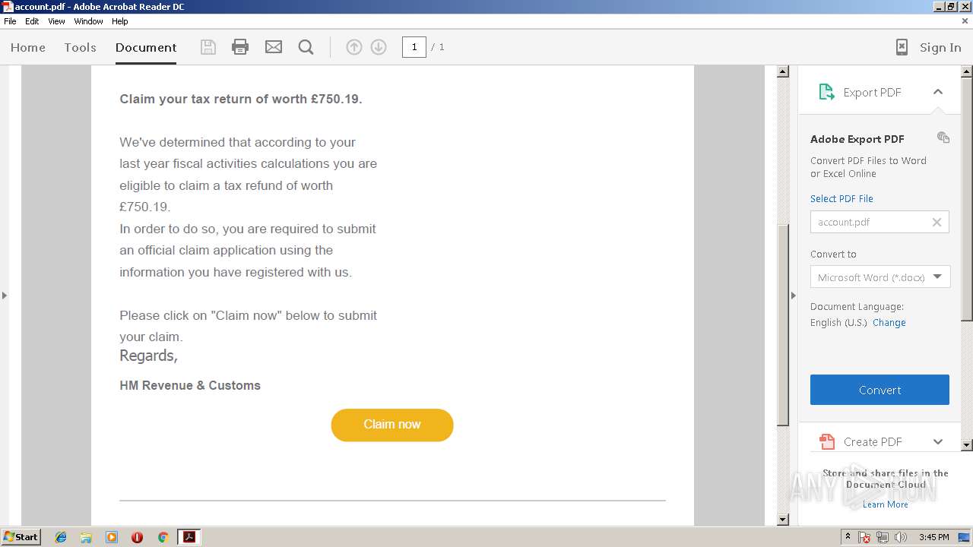Click the blue Convert button
The height and width of the screenshot is (547, 973).
(x=880, y=390)
